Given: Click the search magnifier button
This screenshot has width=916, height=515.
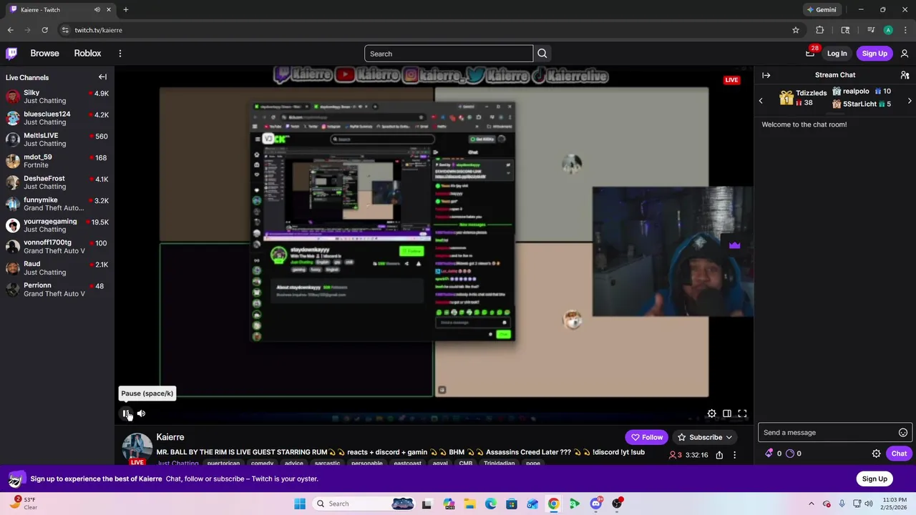Looking at the screenshot, I should click(x=542, y=54).
